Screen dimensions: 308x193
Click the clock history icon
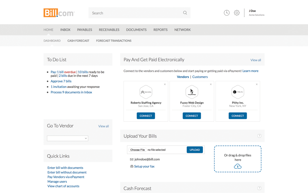pos(227,13)
